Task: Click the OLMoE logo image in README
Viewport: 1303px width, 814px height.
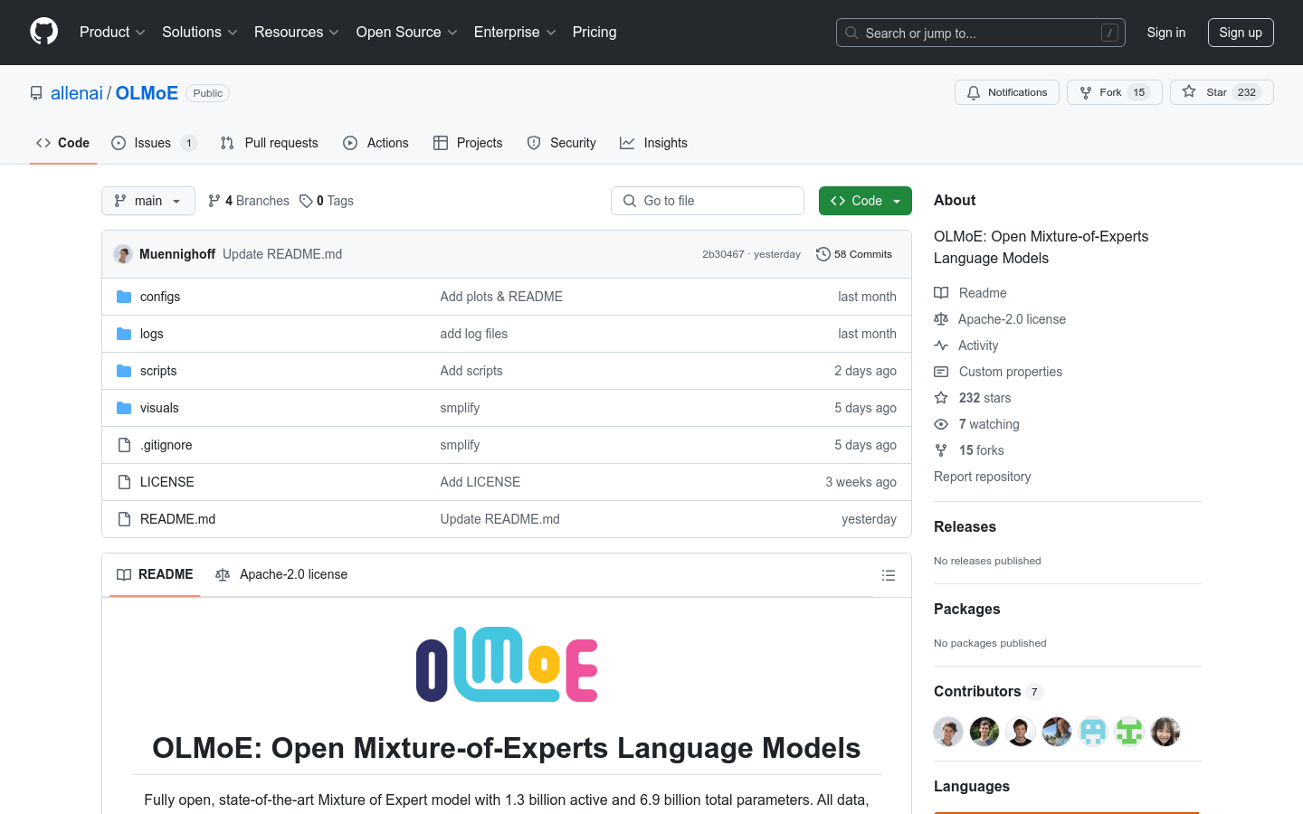Action: [507, 665]
